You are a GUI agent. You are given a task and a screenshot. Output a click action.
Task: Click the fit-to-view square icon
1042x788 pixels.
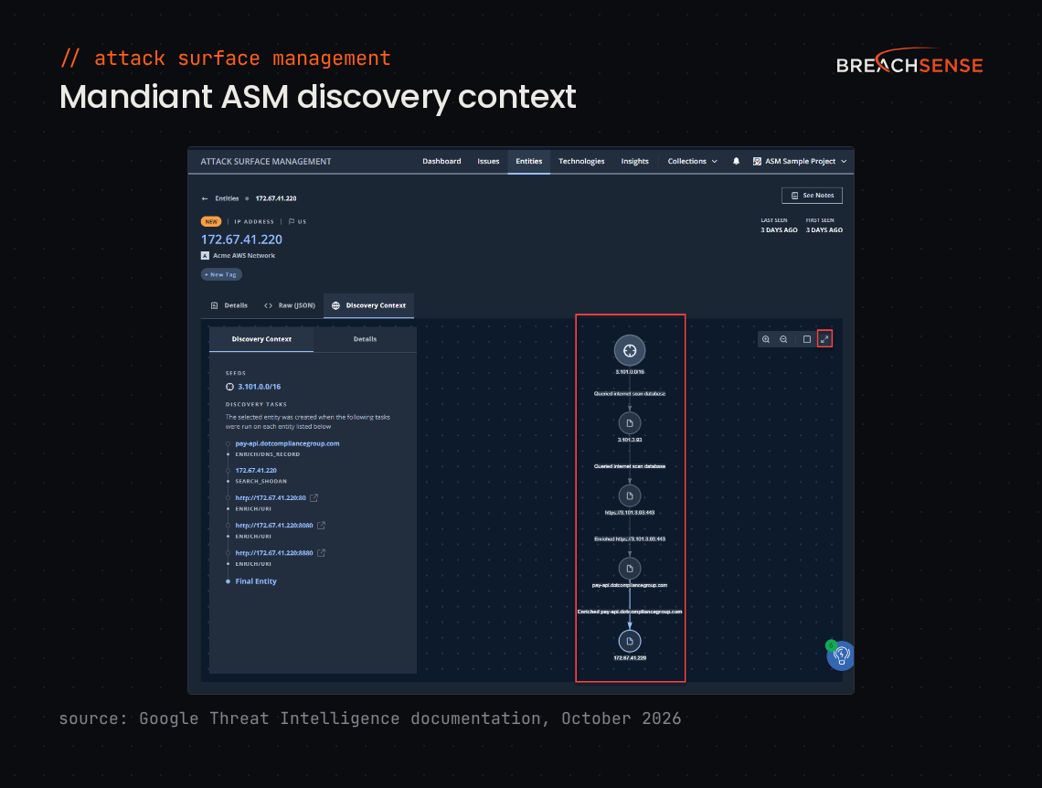click(807, 339)
